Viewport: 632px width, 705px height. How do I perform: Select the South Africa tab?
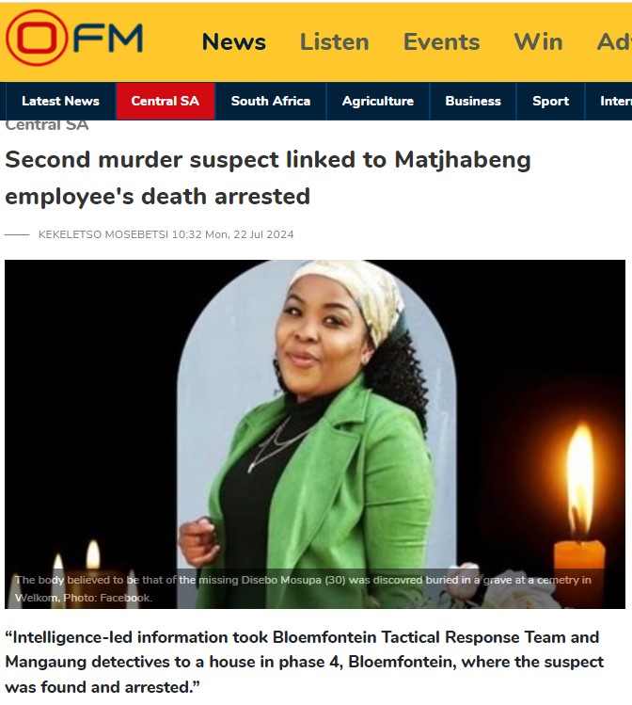(271, 101)
